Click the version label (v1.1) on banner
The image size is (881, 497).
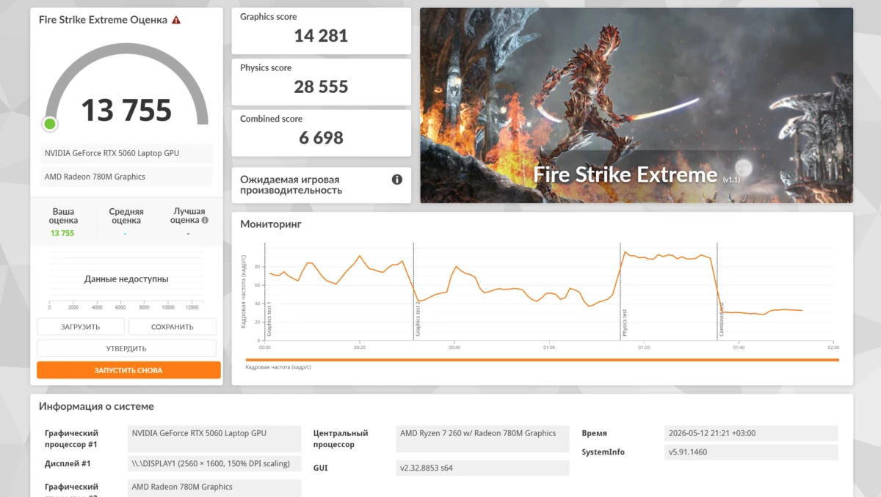tap(732, 180)
